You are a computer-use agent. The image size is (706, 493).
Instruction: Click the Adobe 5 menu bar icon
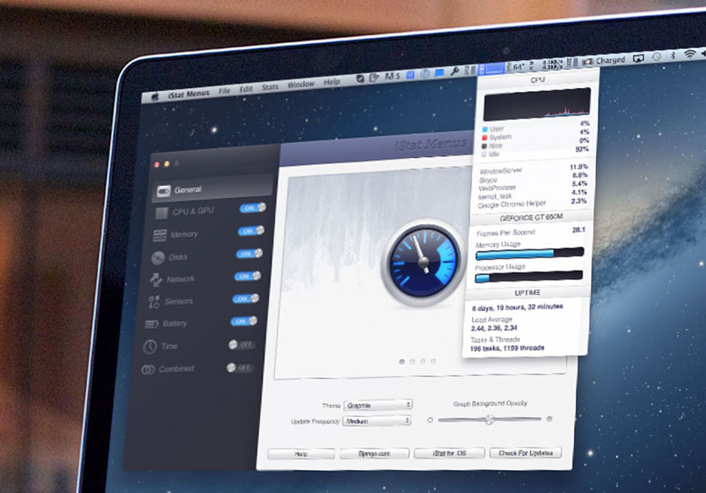(x=392, y=77)
